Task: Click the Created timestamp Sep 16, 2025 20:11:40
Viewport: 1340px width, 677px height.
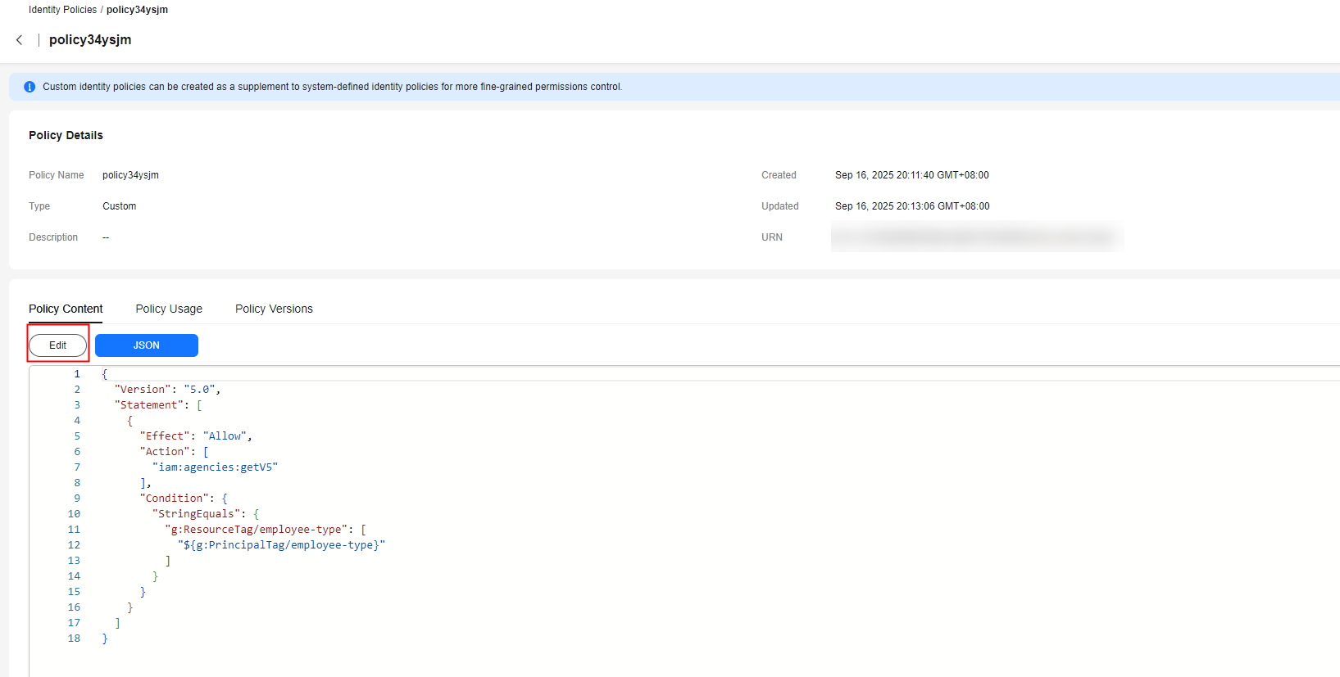Action: click(x=911, y=175)
